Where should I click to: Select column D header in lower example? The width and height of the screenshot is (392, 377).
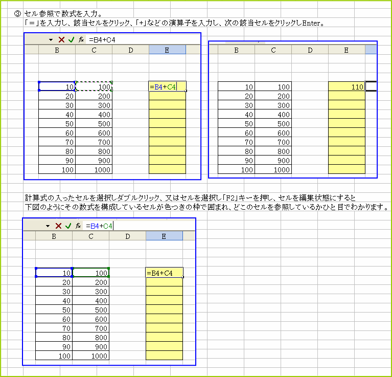pos(127,236)
